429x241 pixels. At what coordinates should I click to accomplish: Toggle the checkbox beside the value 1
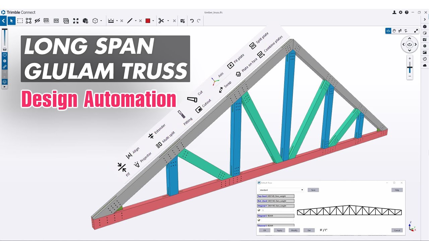click(x=259, y=210)
